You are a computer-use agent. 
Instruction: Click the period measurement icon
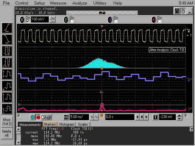point(7,50)
